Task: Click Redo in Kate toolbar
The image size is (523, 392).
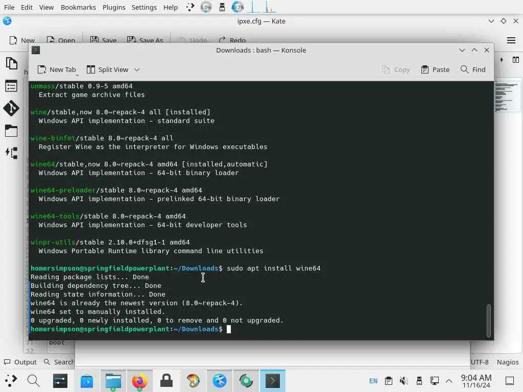Action: (x=232, y=40)
